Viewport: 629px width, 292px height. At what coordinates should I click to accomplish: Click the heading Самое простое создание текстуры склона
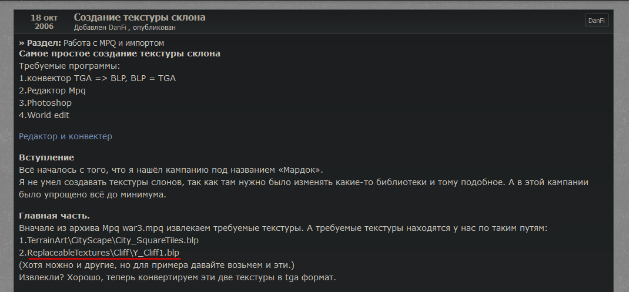(x=119, y=53)
